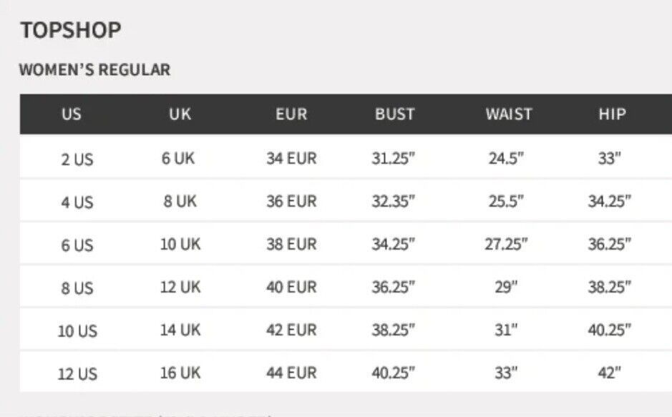
Task: Select the 12 US size cell
Action: 77,374
